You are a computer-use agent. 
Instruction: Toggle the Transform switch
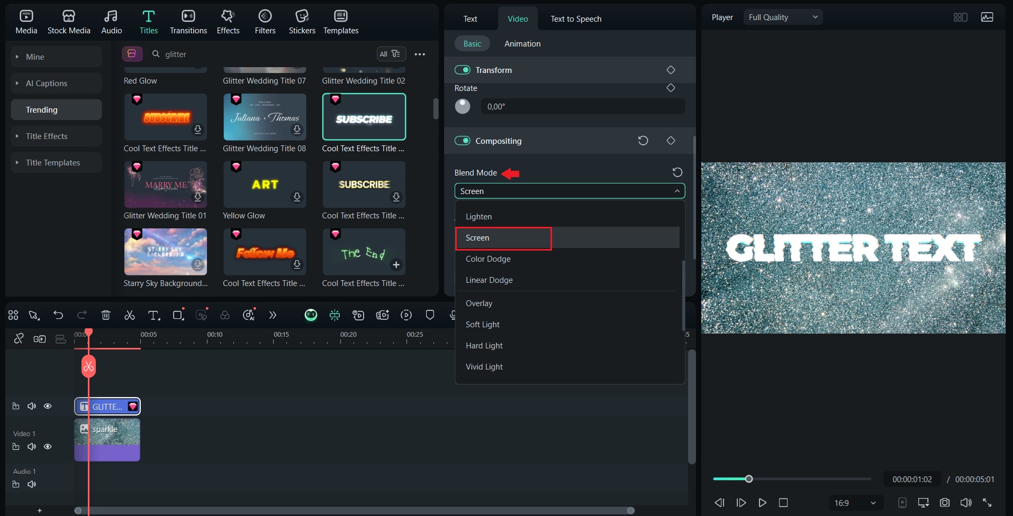point(462,70)
